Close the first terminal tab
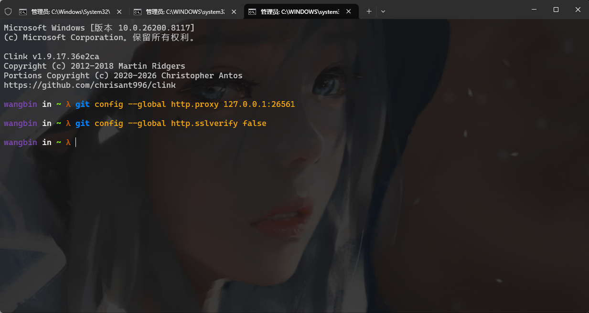The width and height of the screenshot is (589, 313). 119,11
